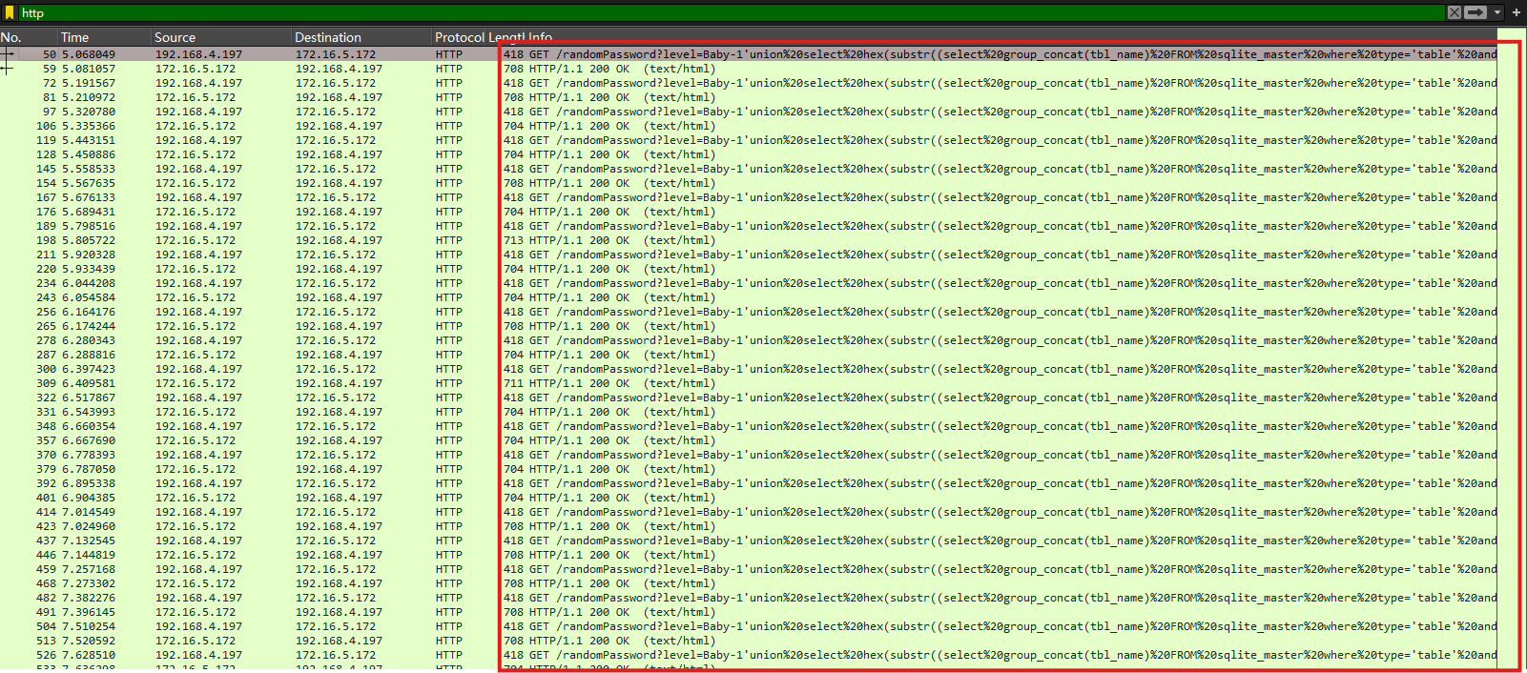Select packet 287 at time 6.288816
Image resolution: width=1527 pixels, height=673 pixels.
(x=749, y=355)
